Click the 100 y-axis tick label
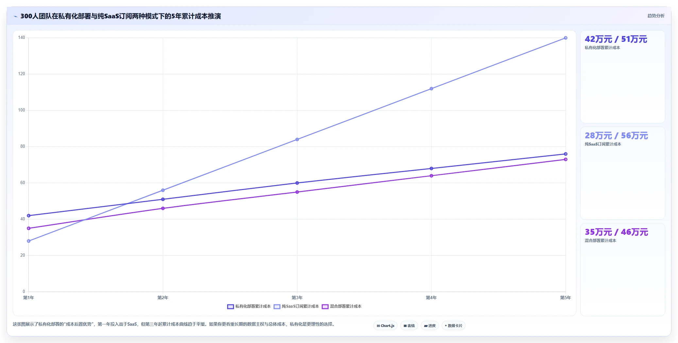The height and width of the screenshot is (343, 678). click(22, 110)
